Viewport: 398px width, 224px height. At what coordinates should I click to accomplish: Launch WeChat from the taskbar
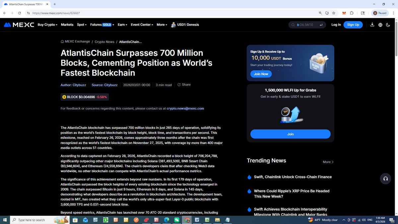(177, 220)
